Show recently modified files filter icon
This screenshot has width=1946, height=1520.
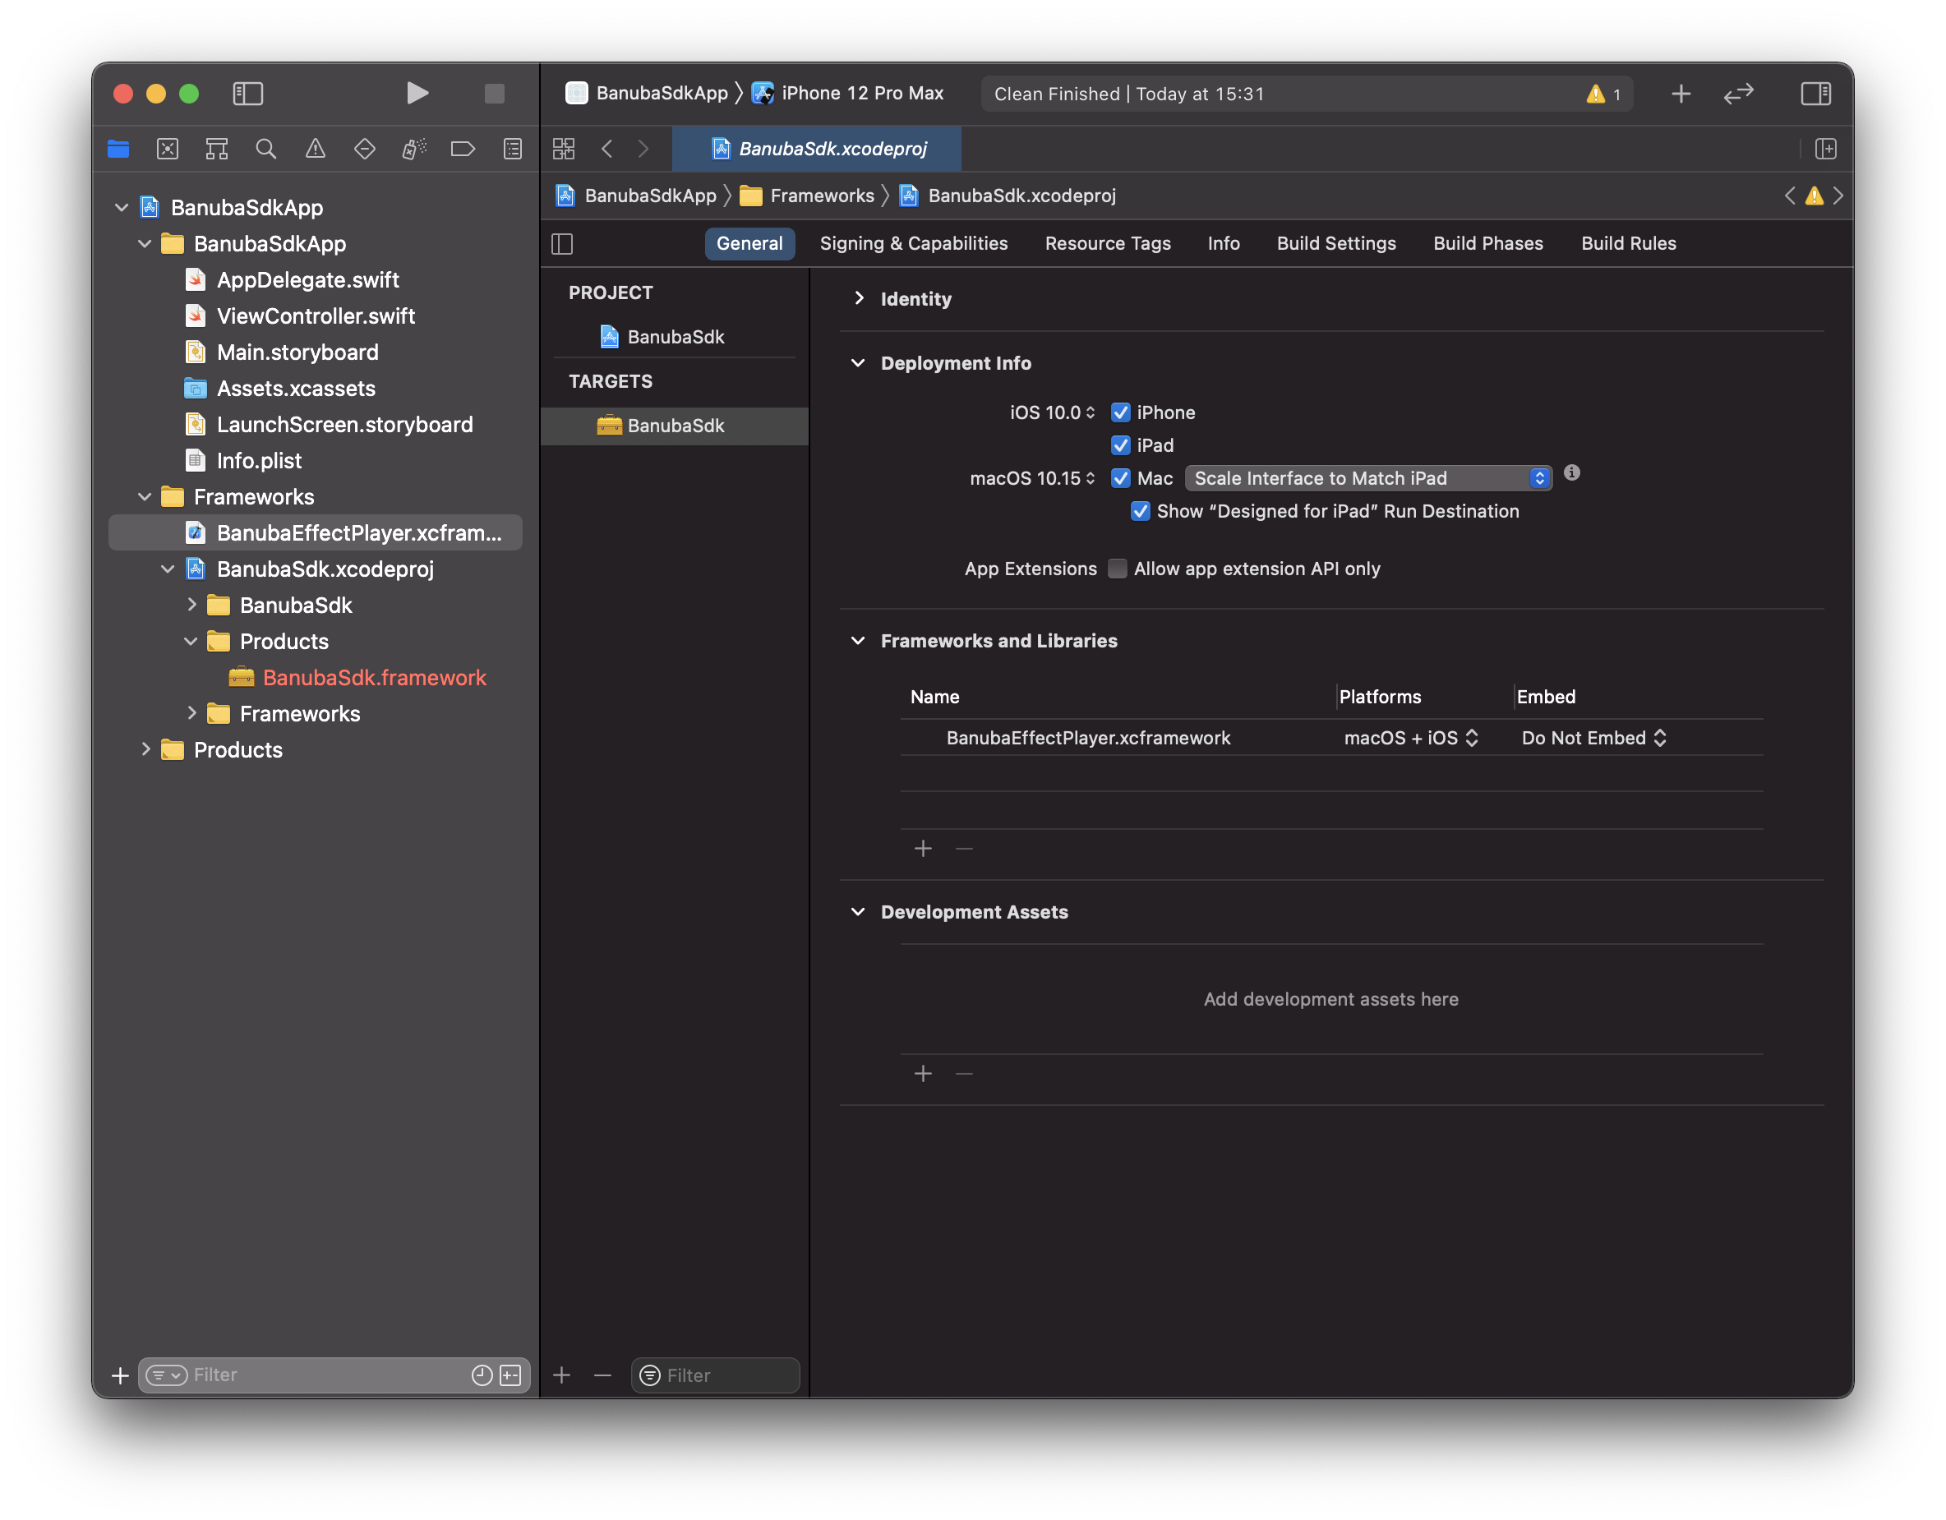[x=482, y=1375]
